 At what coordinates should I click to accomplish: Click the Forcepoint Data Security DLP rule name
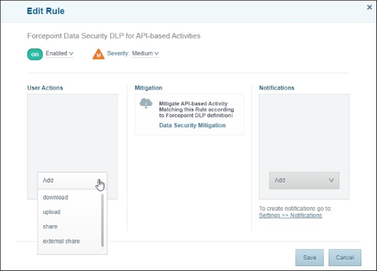tap(114, 36)
